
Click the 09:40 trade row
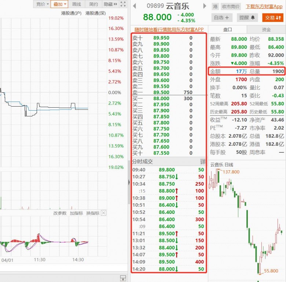click(x=168, y=170)
